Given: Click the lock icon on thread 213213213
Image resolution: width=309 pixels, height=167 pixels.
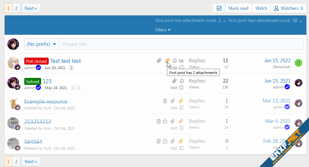Looking at the screenshot, I should [165, 121].
